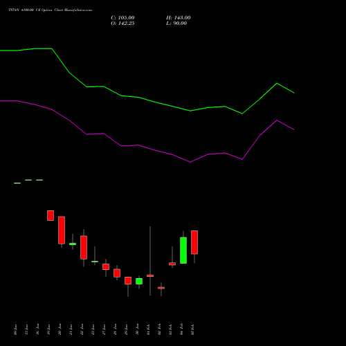Select the 04 Feb date label
Viewport: 346px width, 346px height.
182,329
